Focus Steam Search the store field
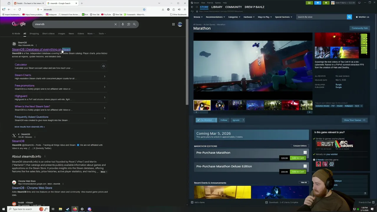The height and width of the screenshot is (212, 377). click(322, 17)
